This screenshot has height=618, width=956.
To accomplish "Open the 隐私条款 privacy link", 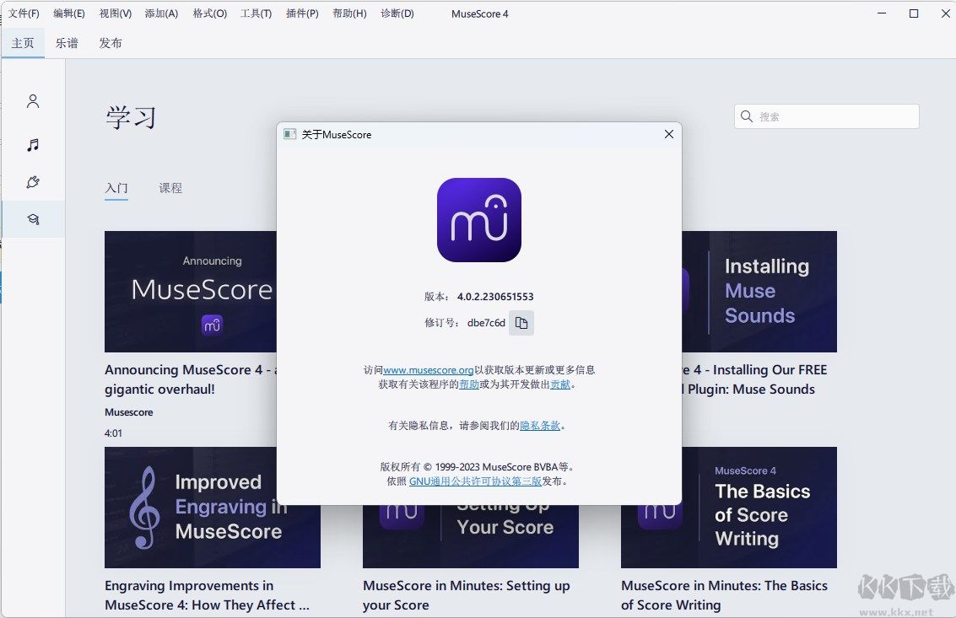I will 539,425.
